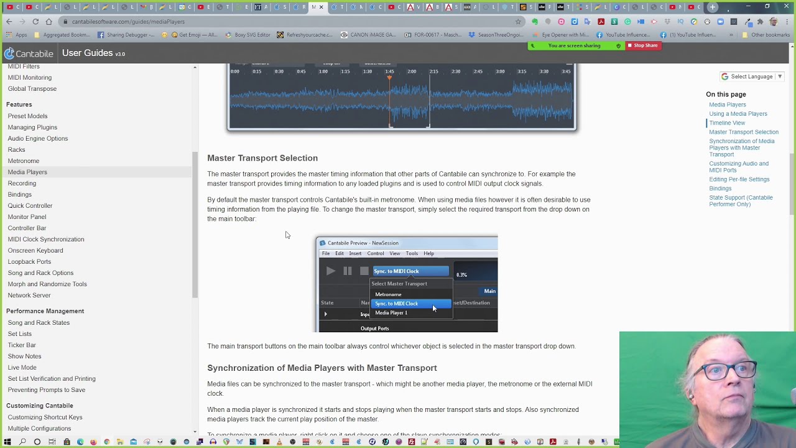
Task: Open Cortana circle on taskbar
Action: coord(37,442)
